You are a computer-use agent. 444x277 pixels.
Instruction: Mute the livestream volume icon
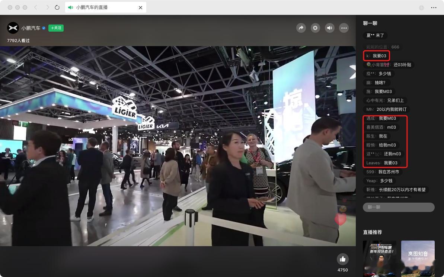click(330, 28)
